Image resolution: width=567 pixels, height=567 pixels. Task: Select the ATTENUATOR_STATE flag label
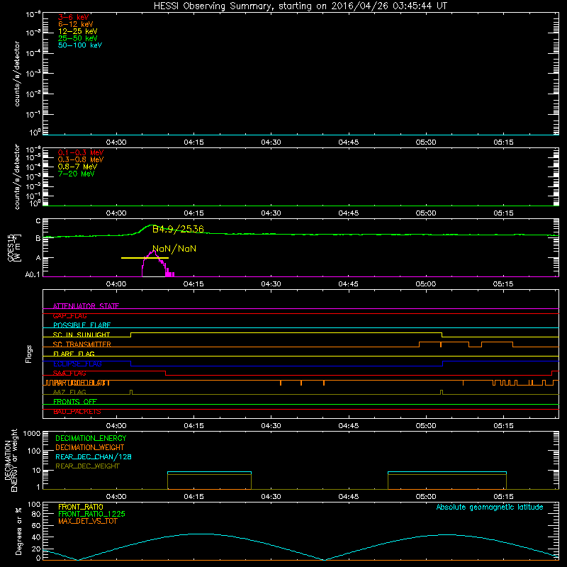pos(86,306)
